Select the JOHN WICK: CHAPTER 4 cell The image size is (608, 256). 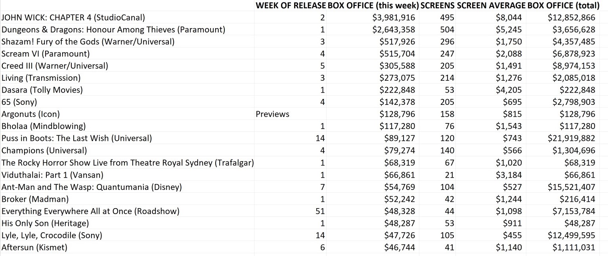(73, 17)
